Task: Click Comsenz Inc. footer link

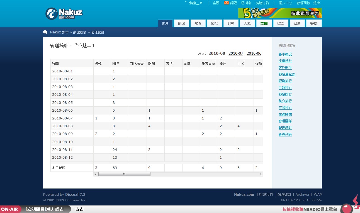Action: tap(76, 200)
